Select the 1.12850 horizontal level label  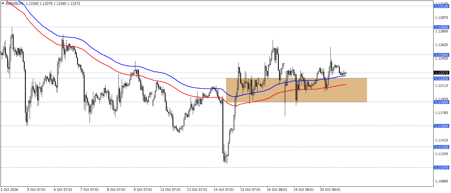441,27
